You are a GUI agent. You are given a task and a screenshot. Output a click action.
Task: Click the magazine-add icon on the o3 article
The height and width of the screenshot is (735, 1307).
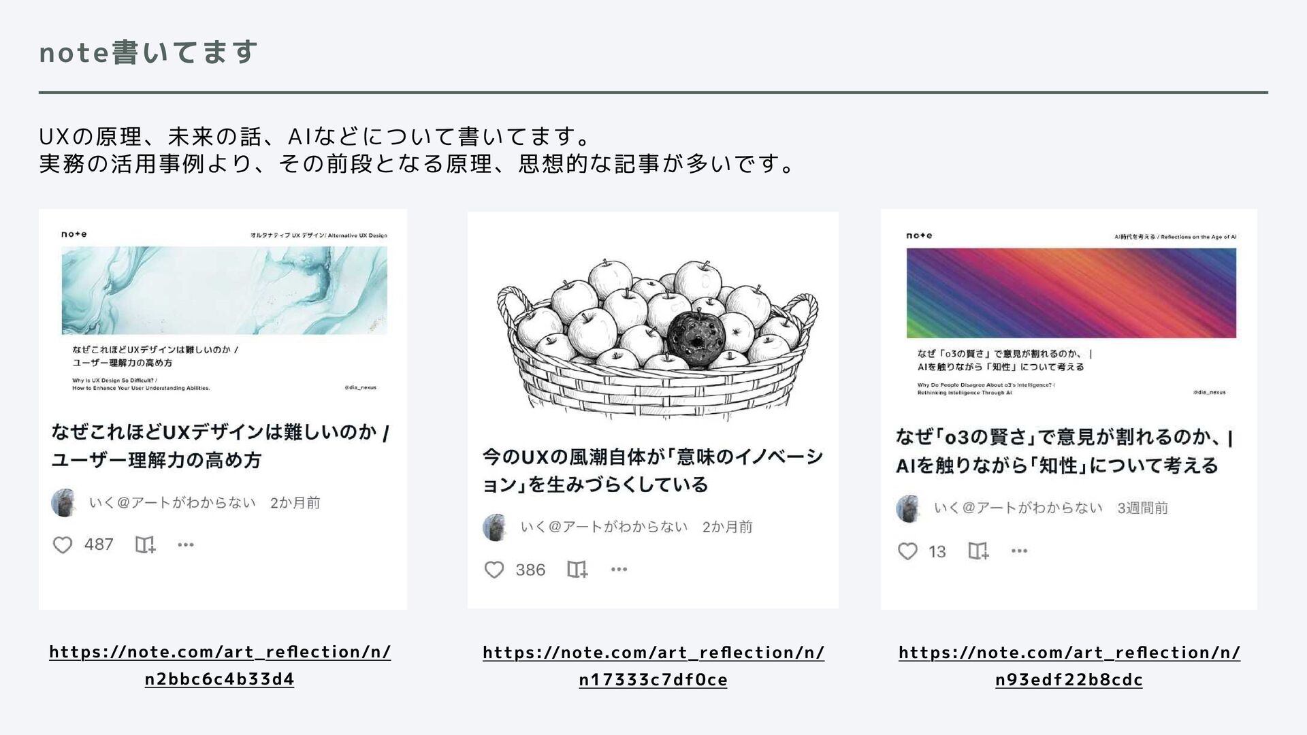(978, 551)
